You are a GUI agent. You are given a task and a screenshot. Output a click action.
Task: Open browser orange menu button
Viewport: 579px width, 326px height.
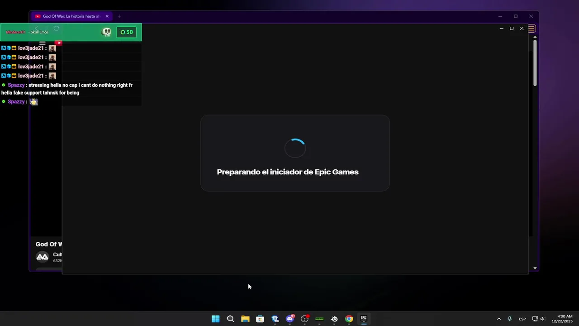tap(532, 29)
